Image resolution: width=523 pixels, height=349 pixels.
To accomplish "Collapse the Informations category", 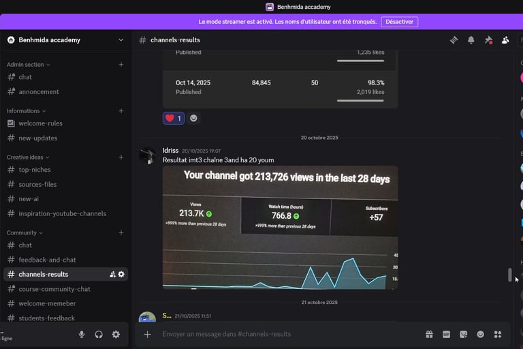I will (x=27, y=111).
